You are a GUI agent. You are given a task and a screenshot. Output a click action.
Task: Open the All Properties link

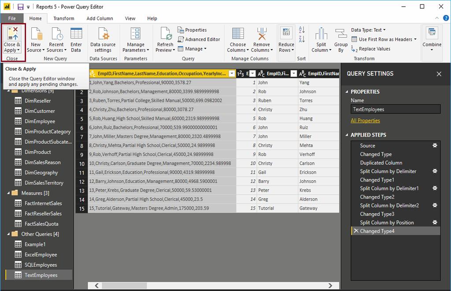(x=365, y=120)
